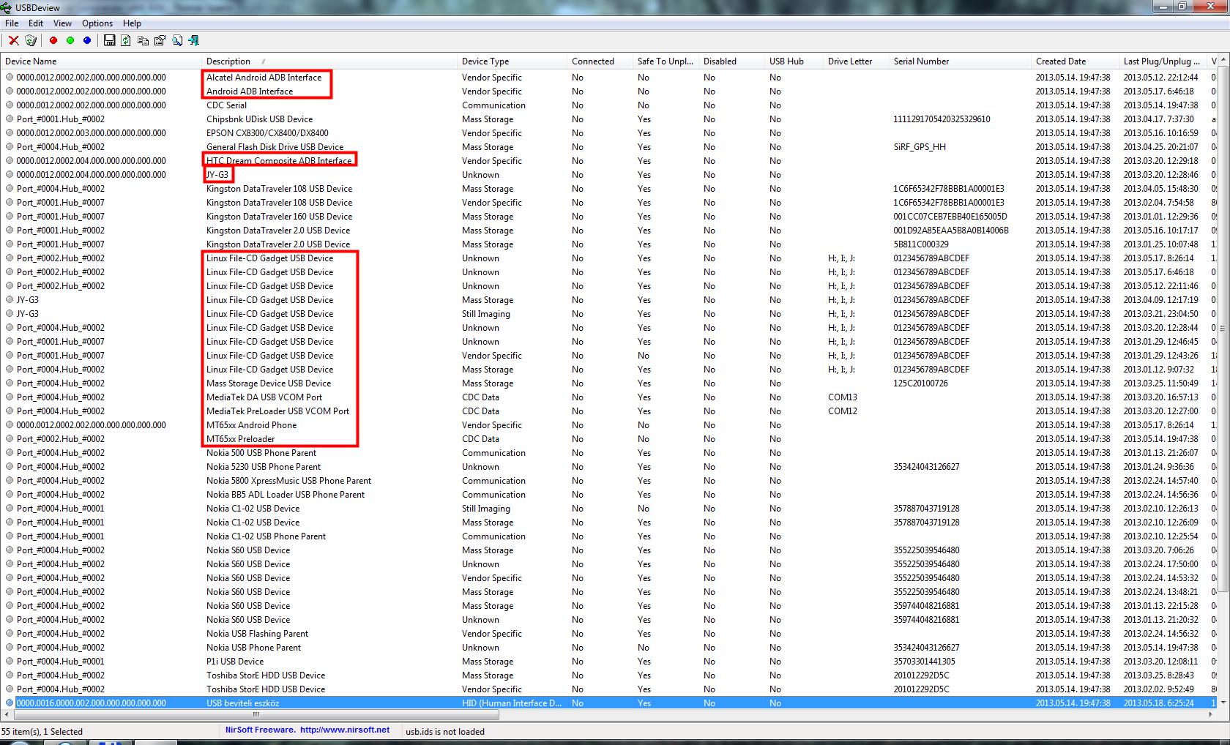The width and height of the screenshot is (1230, 745).
Task: Click the USBDeview icon in the title bar
Action: (7, 7)
